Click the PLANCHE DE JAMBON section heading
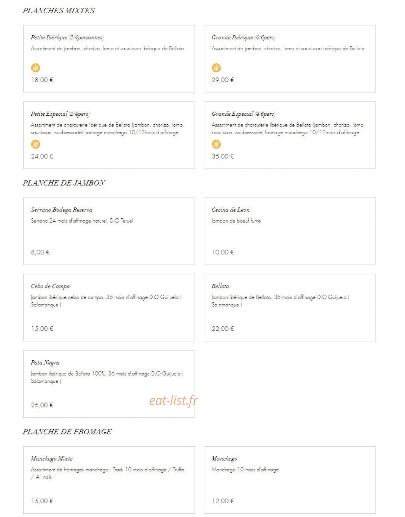 (64, 183)
